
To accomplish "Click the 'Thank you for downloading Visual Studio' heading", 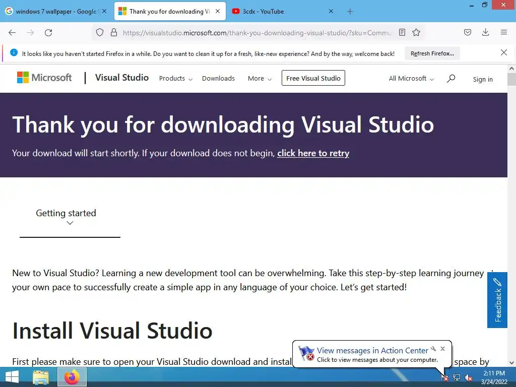I will [223, 124].
